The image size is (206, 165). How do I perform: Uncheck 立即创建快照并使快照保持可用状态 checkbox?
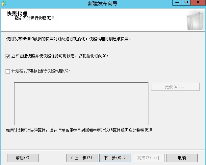8,56
